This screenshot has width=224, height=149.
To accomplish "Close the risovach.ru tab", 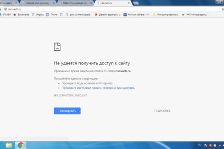I will pyautogui.click(x=129, y=3).
